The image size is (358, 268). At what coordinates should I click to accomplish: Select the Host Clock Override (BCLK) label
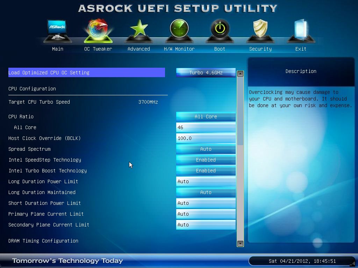coord(44,138)
